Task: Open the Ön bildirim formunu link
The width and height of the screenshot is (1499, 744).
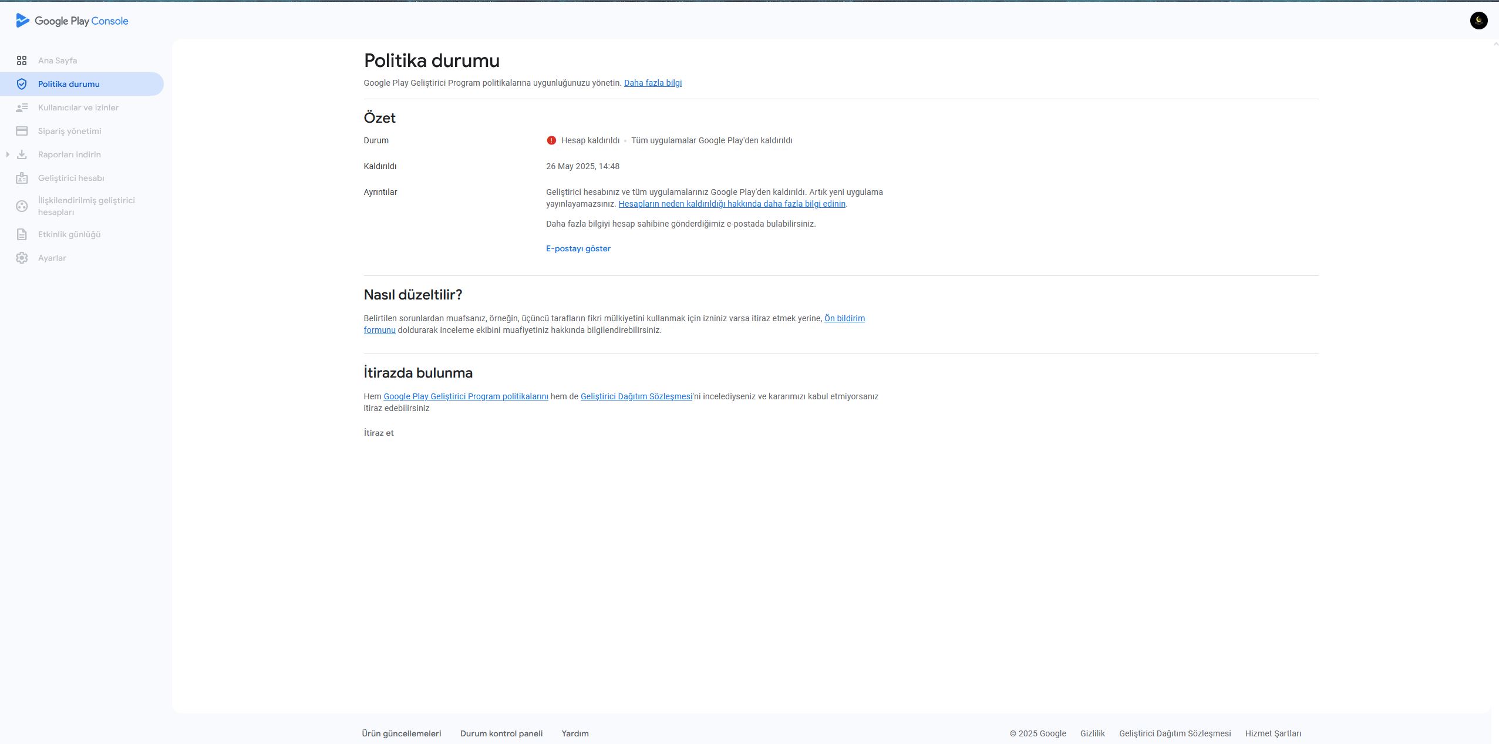Action: coord(844,318)
